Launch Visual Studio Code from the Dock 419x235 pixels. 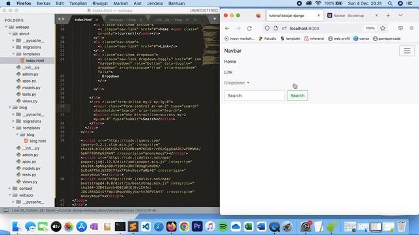(x=145, y=227)
